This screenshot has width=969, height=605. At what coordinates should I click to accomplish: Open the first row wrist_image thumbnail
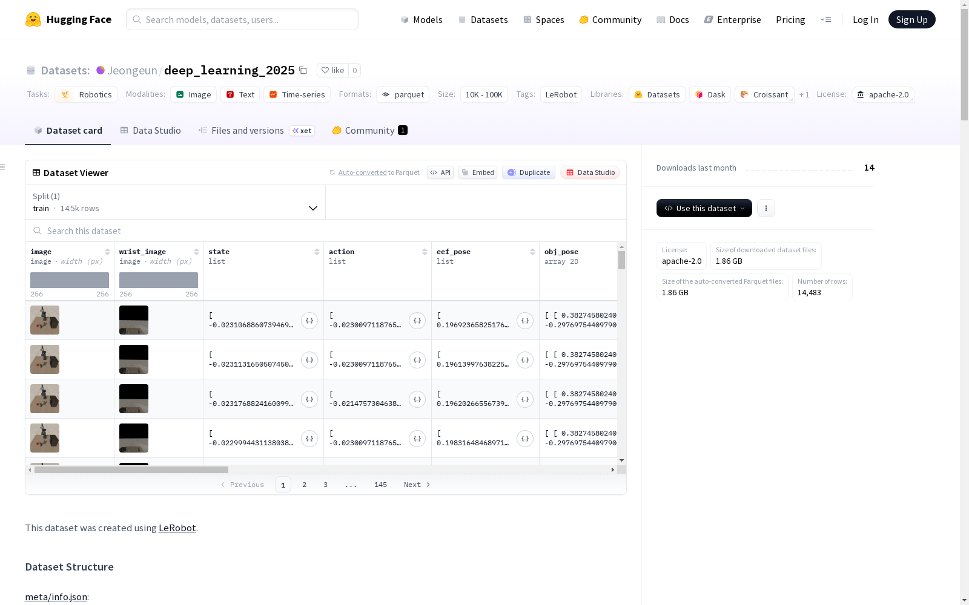pyautogui.click(x=134, y=320)
